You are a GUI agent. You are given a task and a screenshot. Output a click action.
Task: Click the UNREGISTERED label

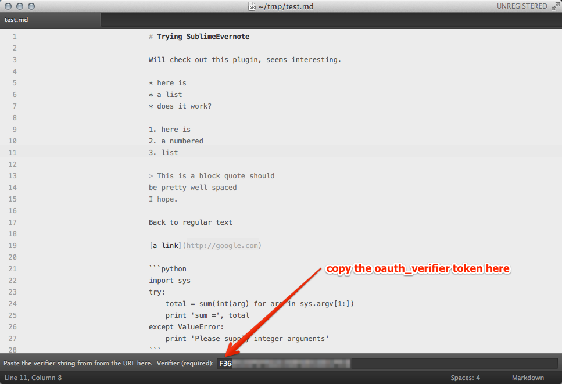(x=522, y=6)
